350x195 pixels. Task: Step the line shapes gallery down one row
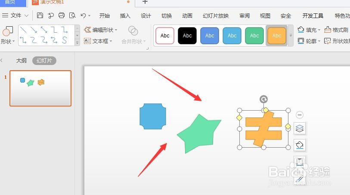(x=77, y=35)
